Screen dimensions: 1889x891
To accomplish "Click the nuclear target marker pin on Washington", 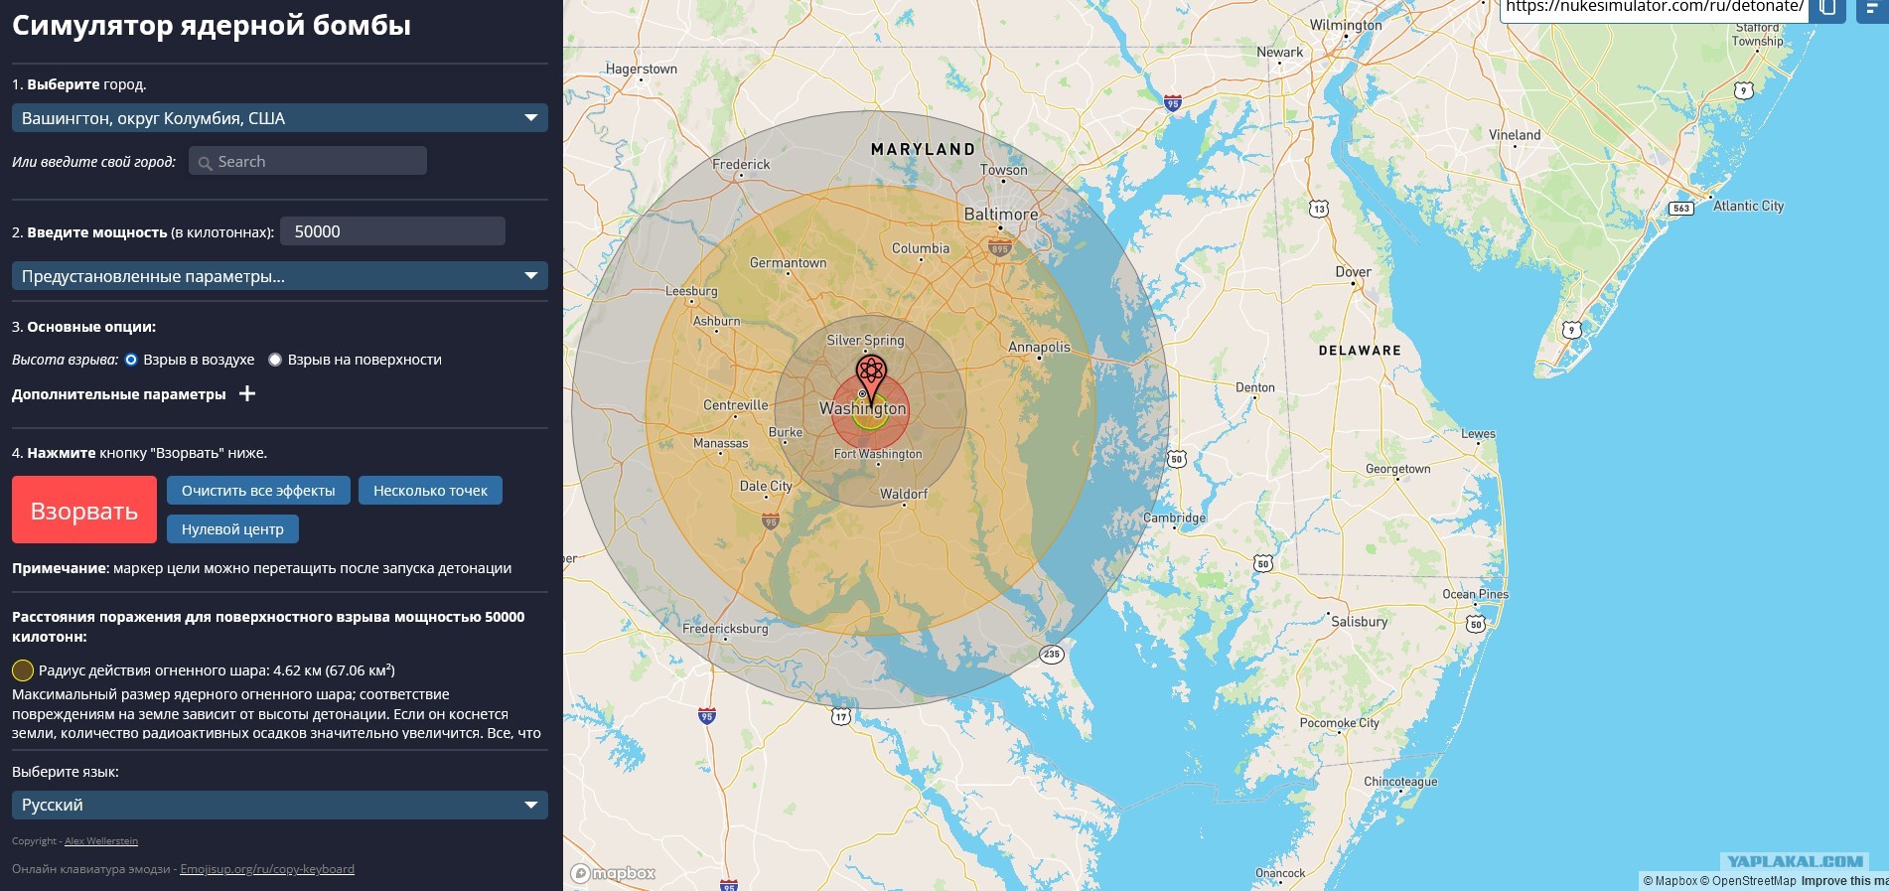I will click(871, 380).
